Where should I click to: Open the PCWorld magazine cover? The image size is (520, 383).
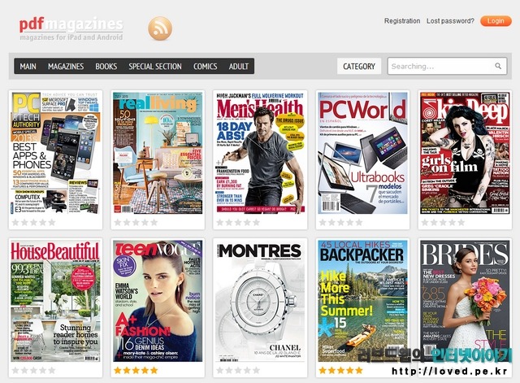click(x=363, y=153)
